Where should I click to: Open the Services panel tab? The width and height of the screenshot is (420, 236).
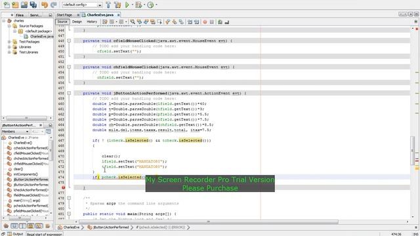pyautogui.click(x=35, y=15)
